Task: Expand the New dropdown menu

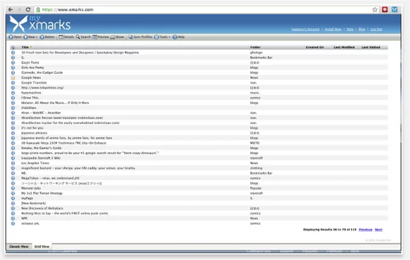Action: tap(31, 37)
